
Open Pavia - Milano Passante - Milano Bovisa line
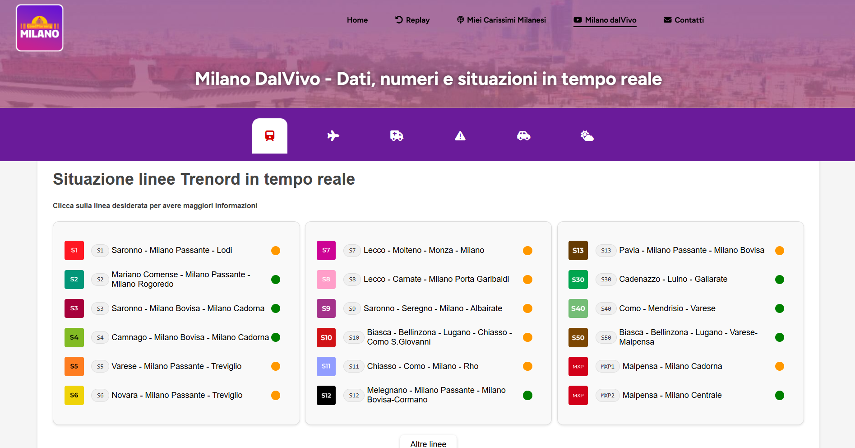(691, 250)
